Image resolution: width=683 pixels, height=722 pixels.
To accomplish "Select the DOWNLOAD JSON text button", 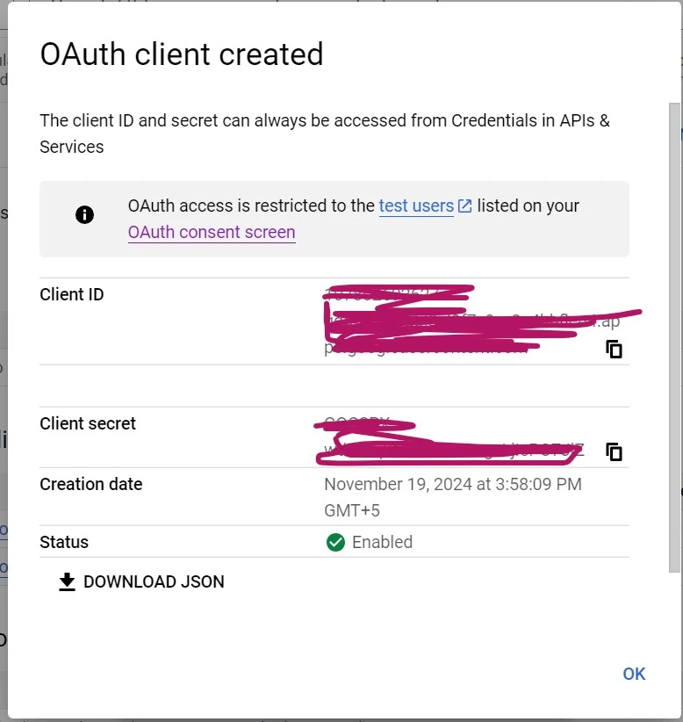I will (141, 581).
